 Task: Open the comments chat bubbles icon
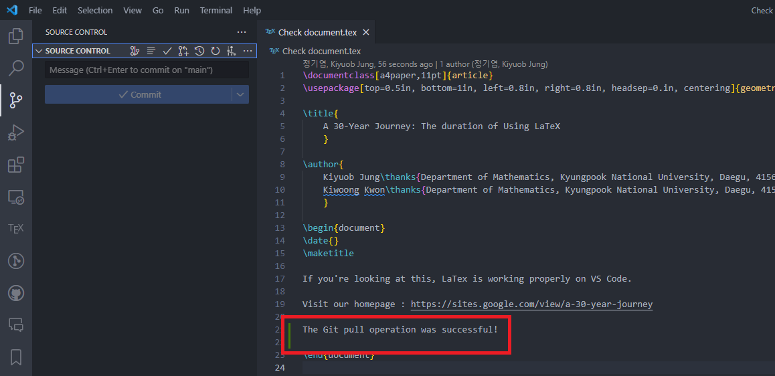[x=16, y=325]
